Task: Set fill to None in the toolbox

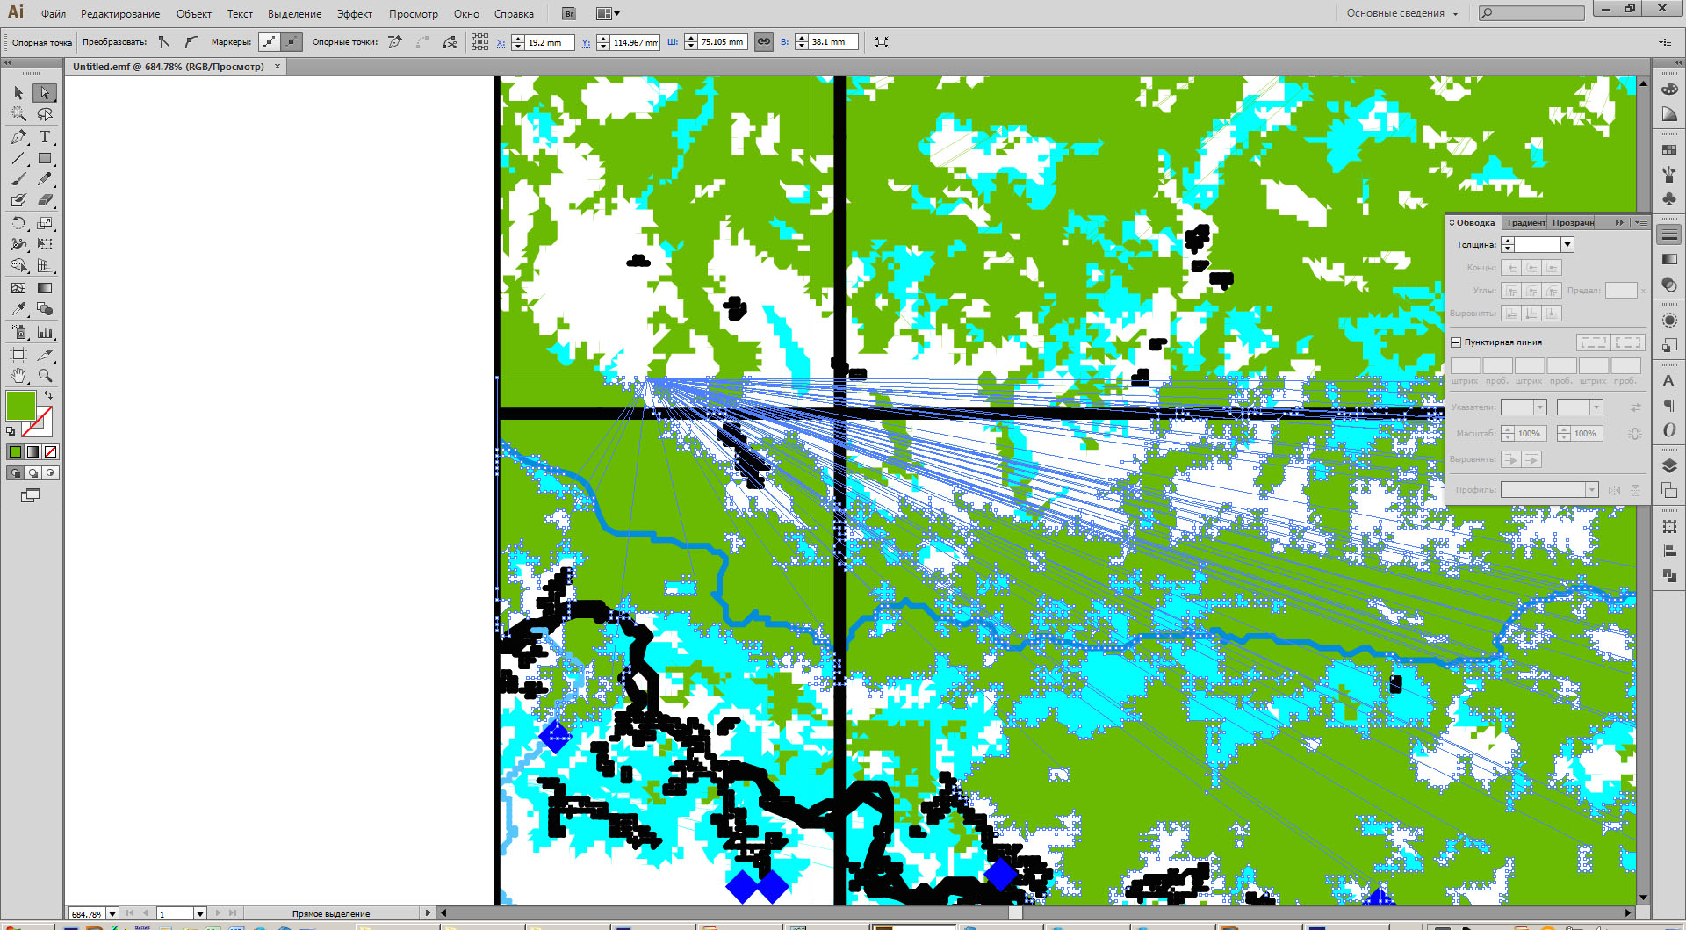Action: [50, 451]
